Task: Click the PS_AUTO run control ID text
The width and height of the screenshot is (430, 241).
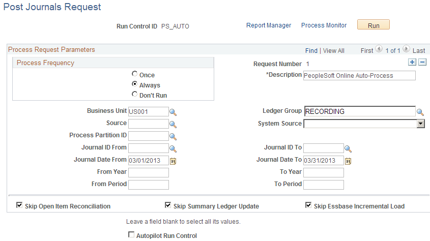Action: (175, 26)
